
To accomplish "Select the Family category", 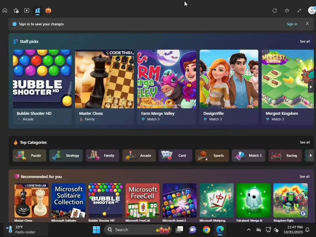I will [102, 156].
